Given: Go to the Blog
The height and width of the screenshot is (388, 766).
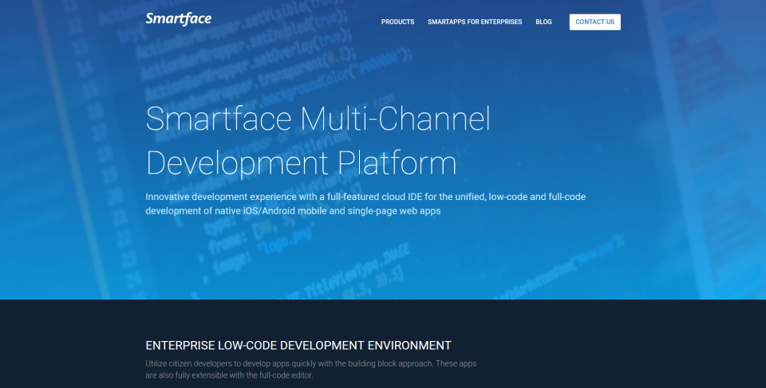Looking at the screenshot, I should [543, 22].
